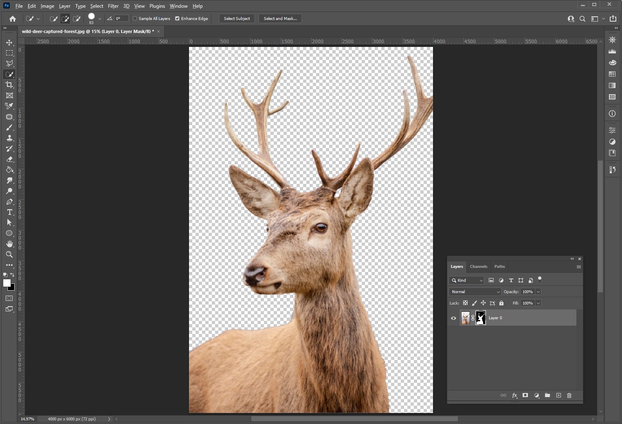622x424 pixels.
Task: Toggle Lock image pixels brush icon
Action: tap(474, 303)
